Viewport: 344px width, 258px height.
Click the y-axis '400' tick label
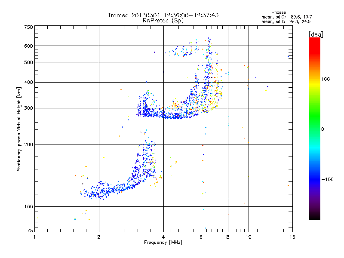28,82
